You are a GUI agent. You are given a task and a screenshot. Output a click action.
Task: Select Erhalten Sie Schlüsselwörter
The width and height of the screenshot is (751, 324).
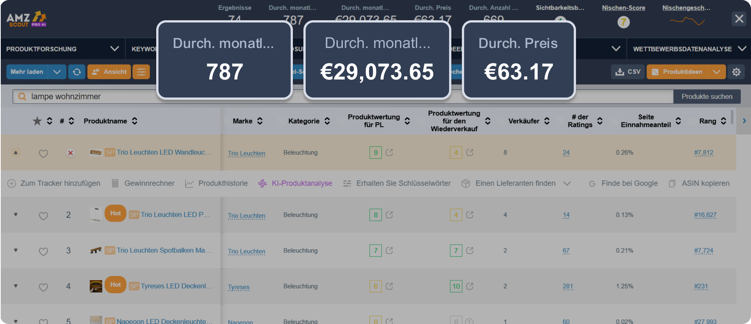pos(397,183)
